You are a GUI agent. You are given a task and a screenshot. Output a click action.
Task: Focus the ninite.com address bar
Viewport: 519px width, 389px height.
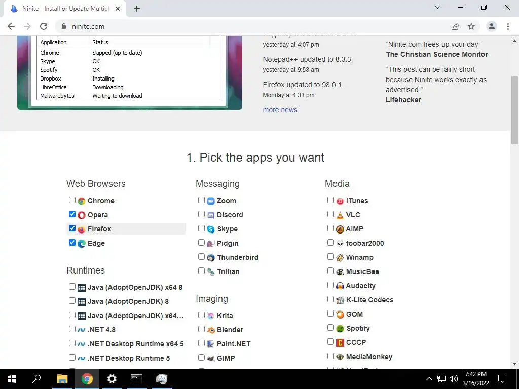(251, 26)
